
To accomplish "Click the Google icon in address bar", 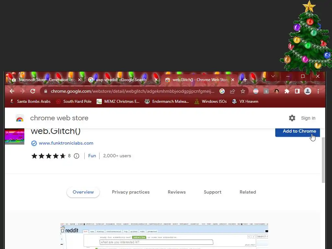I will 222,91.
